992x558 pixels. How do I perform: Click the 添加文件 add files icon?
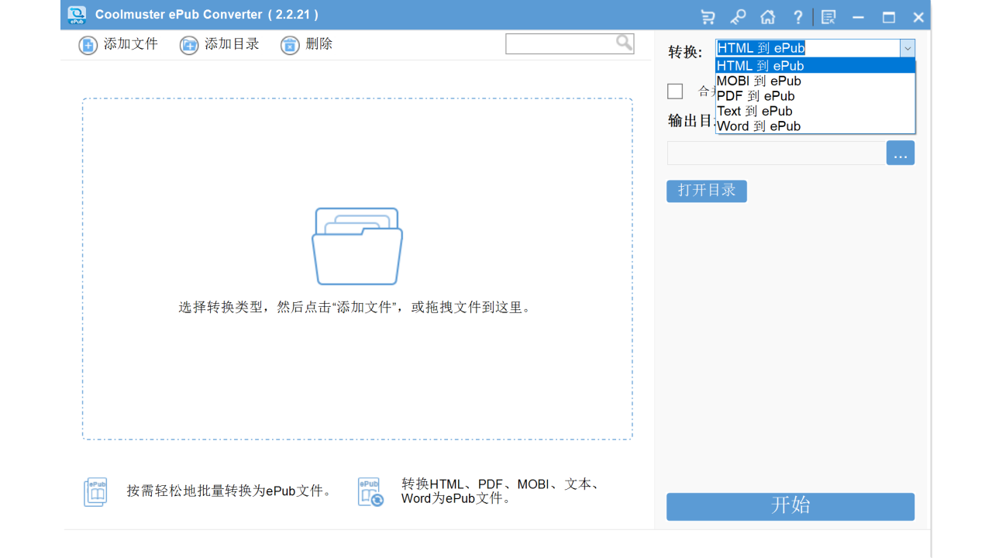tap(87, 45)
